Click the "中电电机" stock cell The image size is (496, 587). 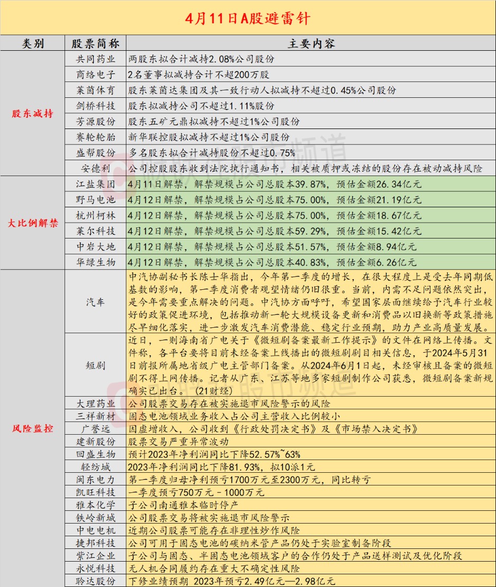96,530
